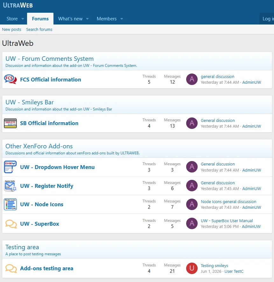Open UW - SuperBox forum title

[39, 224]
